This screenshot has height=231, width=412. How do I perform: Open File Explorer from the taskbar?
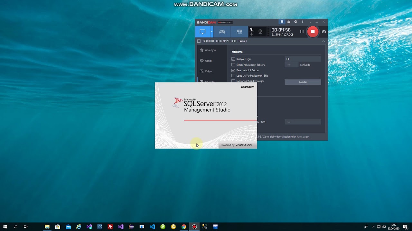[47, 227]
